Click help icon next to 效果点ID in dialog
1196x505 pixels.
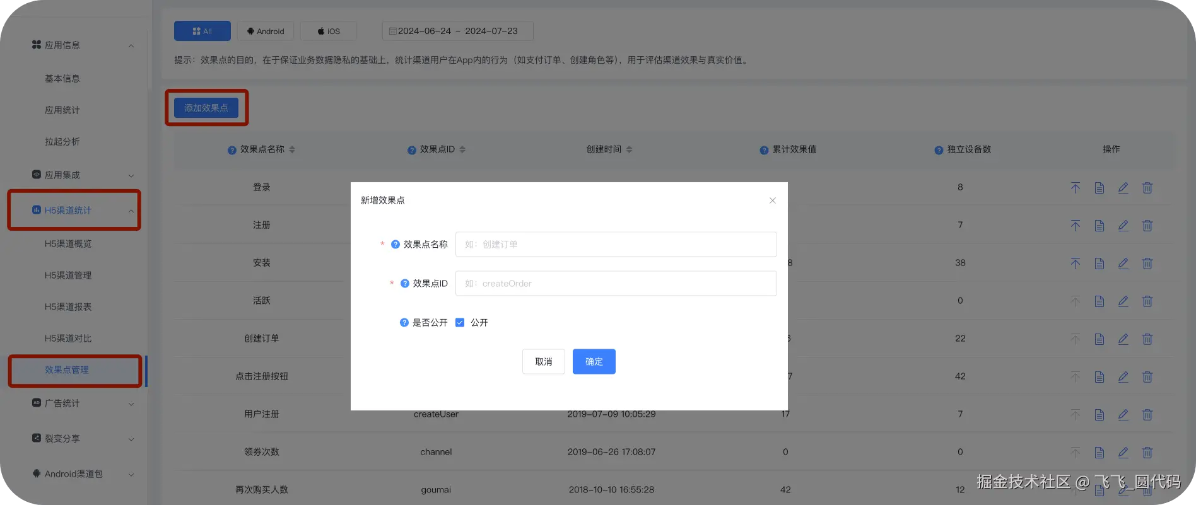405,283
